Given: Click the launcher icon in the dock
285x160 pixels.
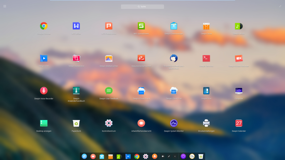Looking at the screenshot, I should tap(84, 156).
